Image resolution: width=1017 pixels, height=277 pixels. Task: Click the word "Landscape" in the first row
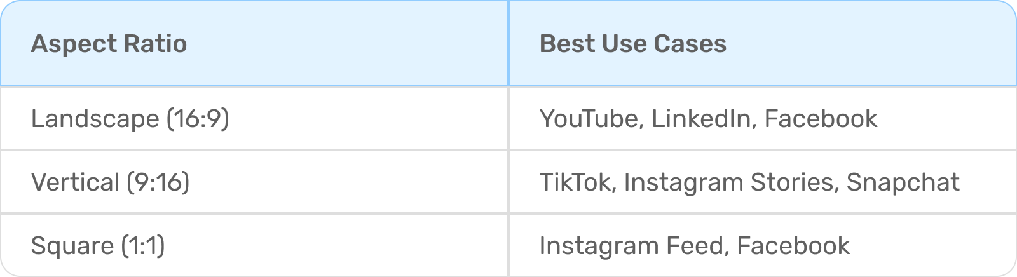pyautogui.click(x=95, y=119)
